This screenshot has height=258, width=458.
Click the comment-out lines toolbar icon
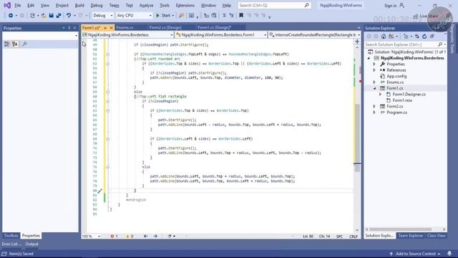224,16
